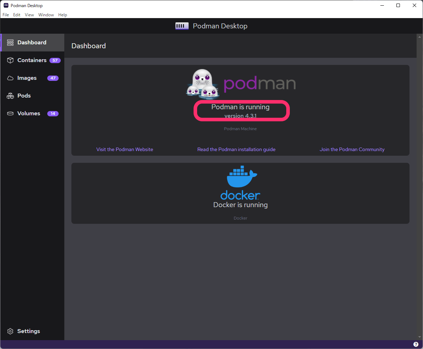Image resolution: width=423 pixels, height=349 pixels.
Task: Follow Join the Podman Community link
Action: [x=352, y=149]
